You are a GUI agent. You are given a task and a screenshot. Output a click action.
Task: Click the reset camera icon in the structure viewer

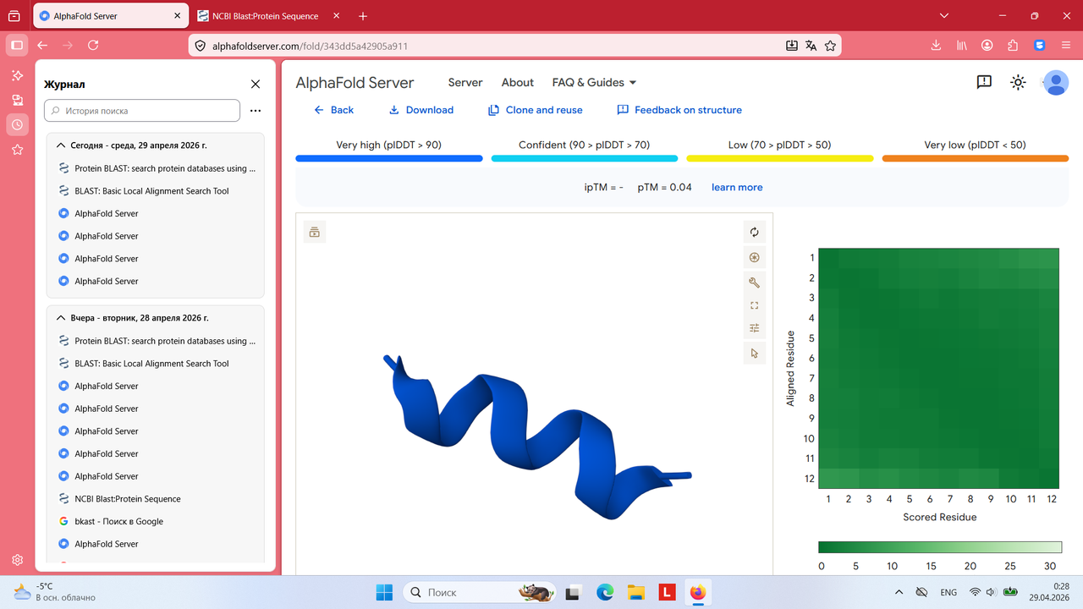(755, 233)
